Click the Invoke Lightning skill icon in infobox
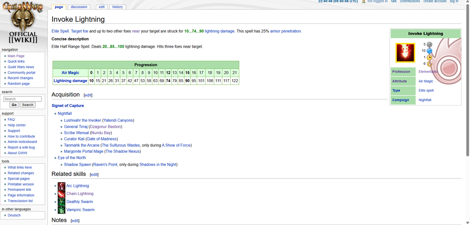 [x=405, y=52]
